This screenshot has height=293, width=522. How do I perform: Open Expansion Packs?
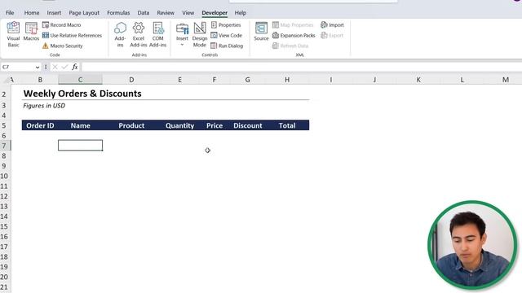294,35
